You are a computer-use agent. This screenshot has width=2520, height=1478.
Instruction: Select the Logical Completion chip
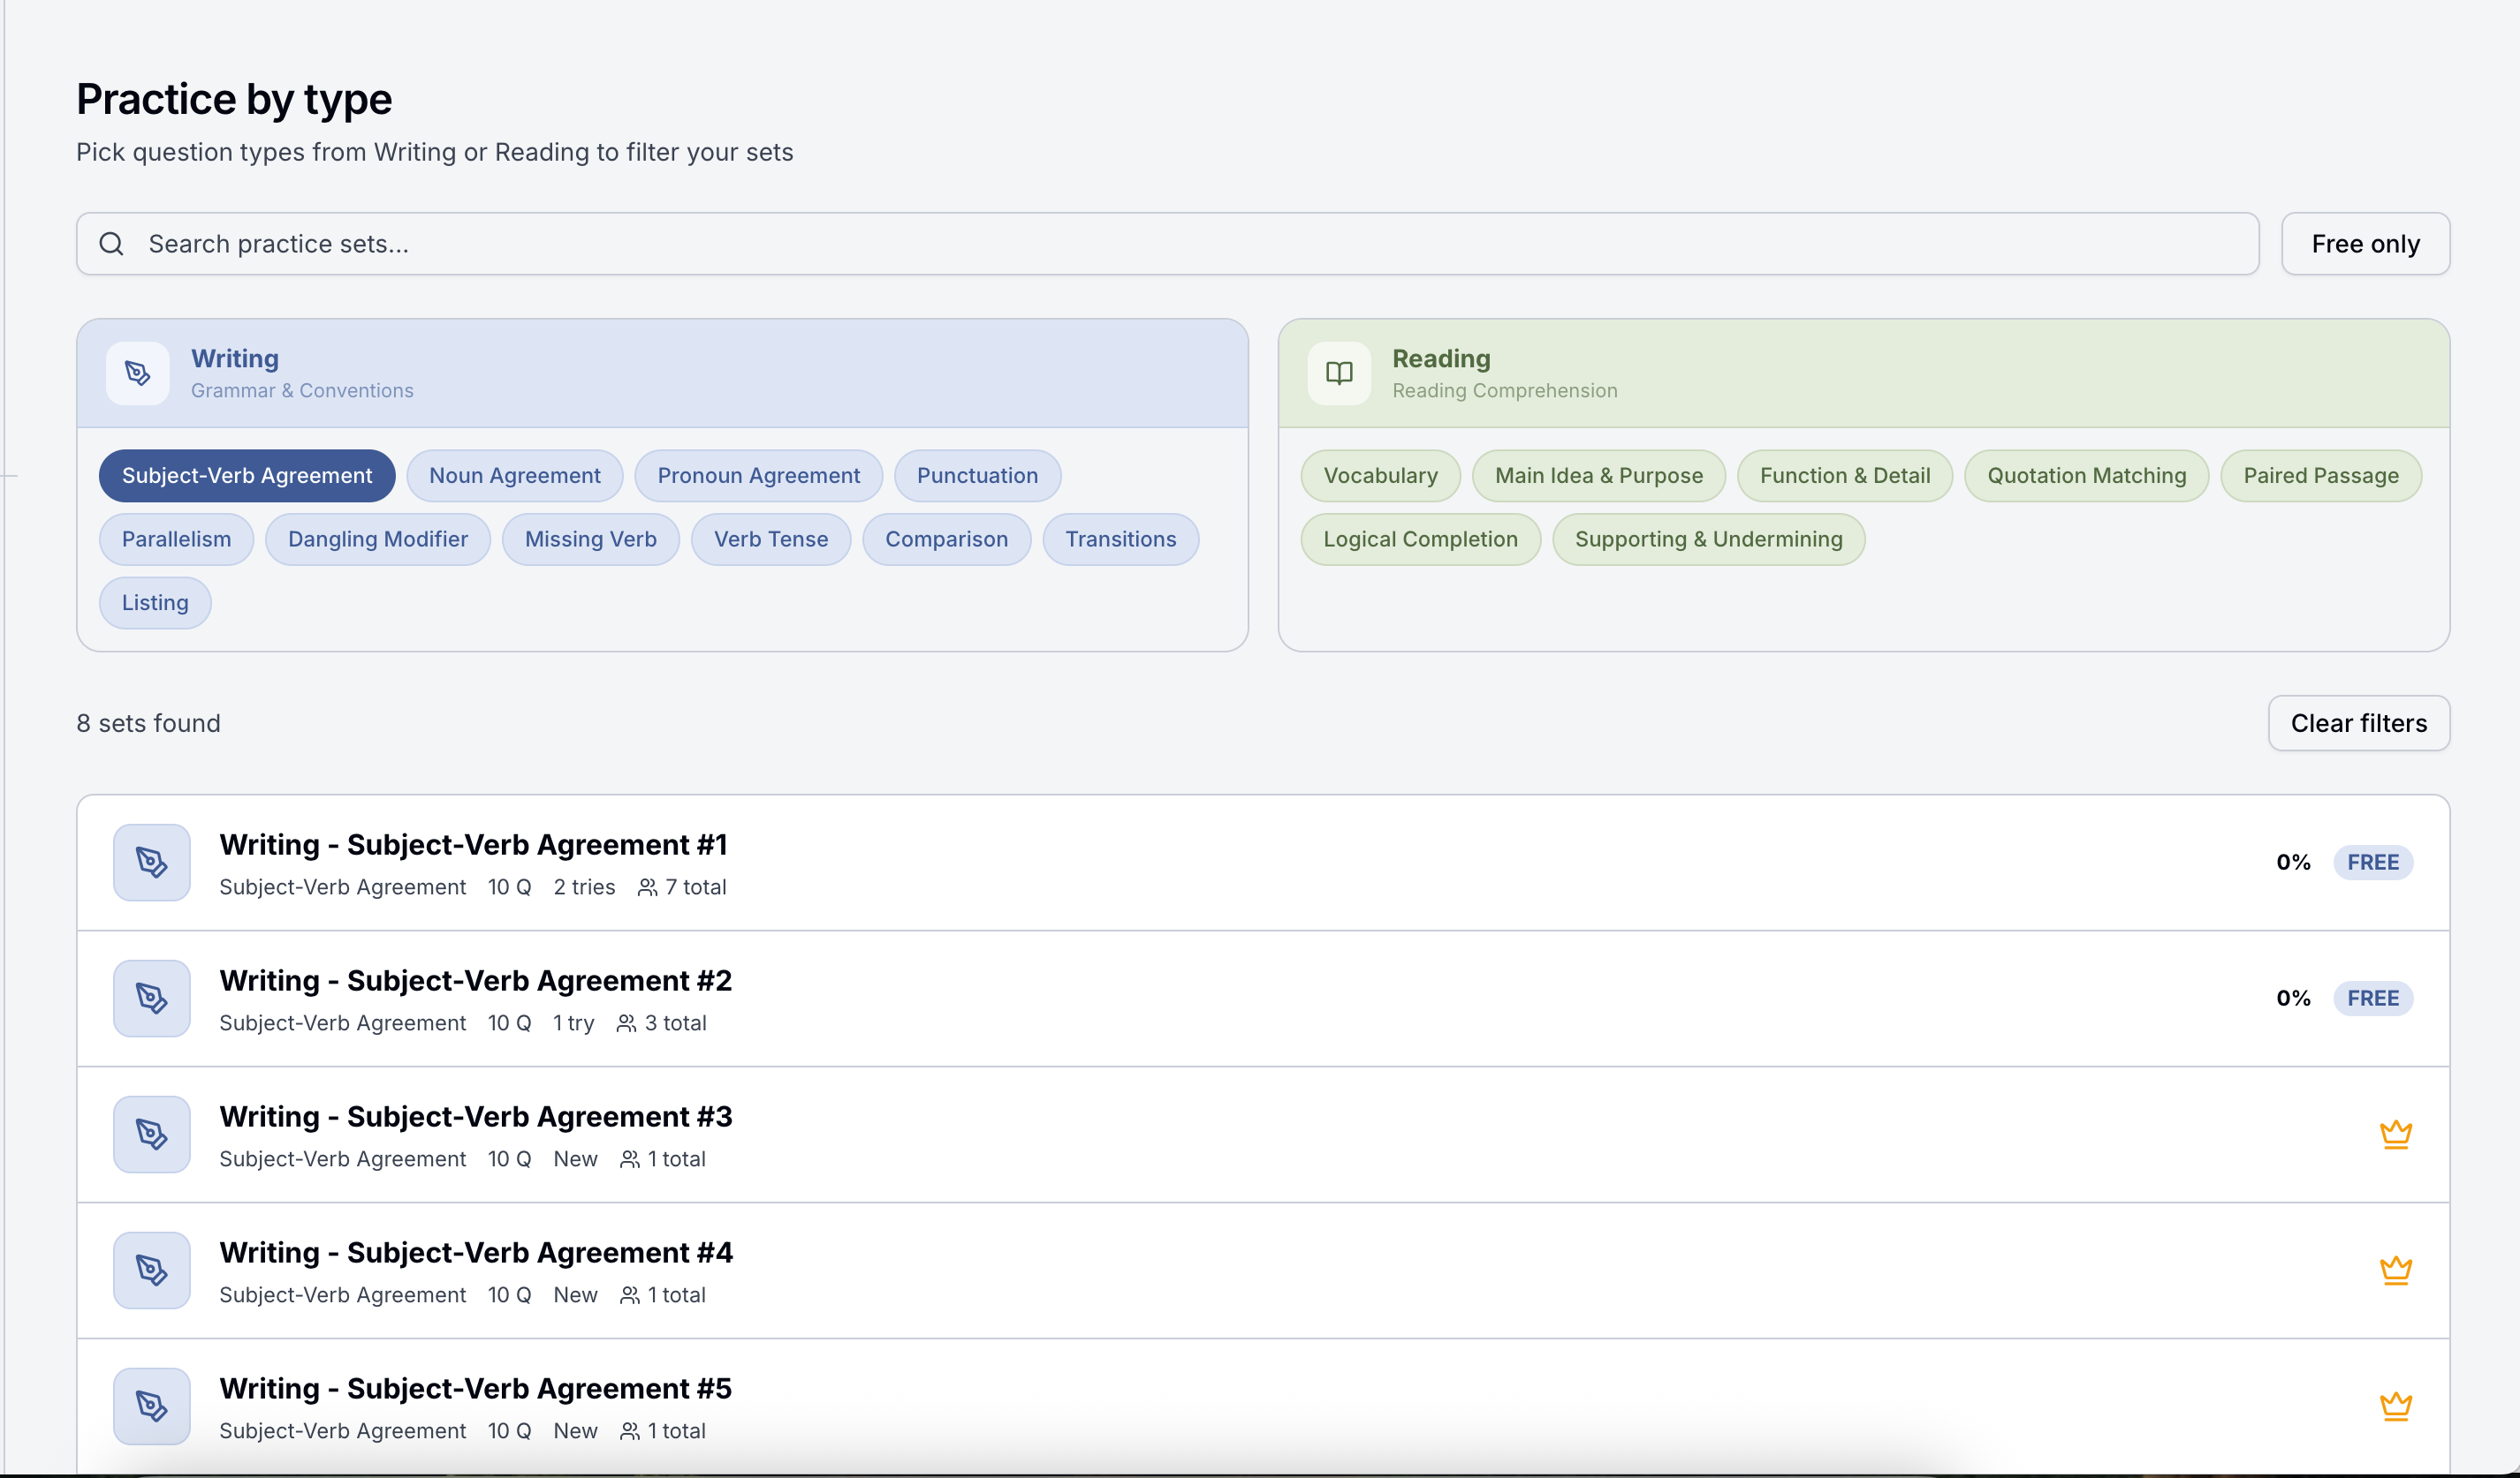pyautogui.click(x=1419, y=539)
